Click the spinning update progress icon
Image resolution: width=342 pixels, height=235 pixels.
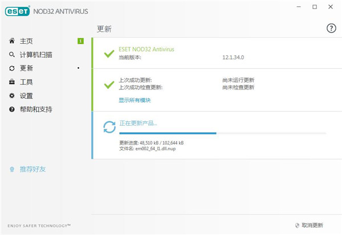point(108,127)
